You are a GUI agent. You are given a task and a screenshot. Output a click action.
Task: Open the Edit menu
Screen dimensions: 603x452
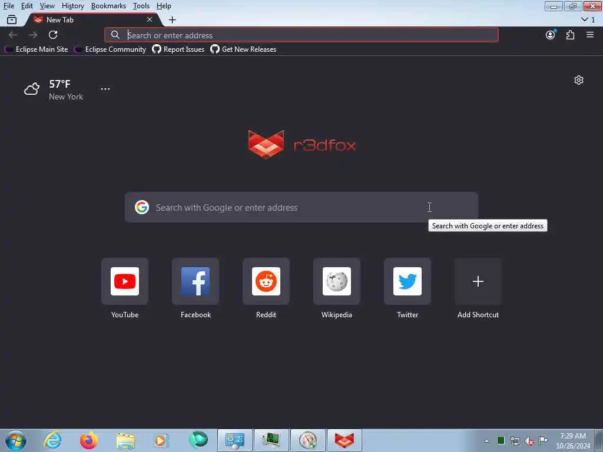26,6
